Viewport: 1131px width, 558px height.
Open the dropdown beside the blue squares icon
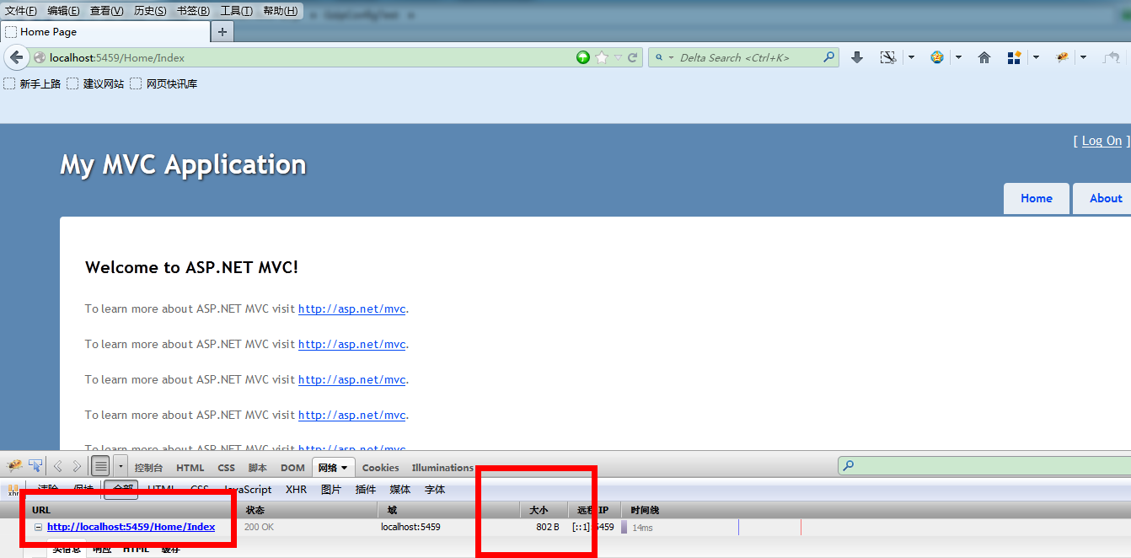tap(1036, 57)
